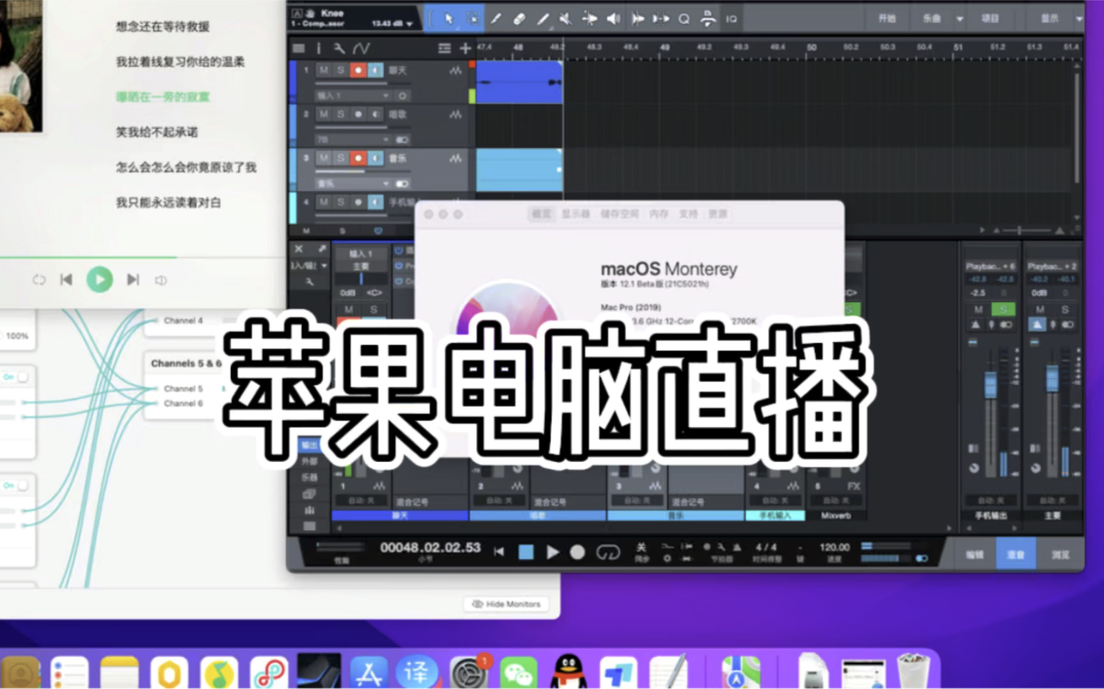Toggle stereo mode on track 3
This screenshot has height=689, width=1104.
pyautogui.click(x=402, y=183)
